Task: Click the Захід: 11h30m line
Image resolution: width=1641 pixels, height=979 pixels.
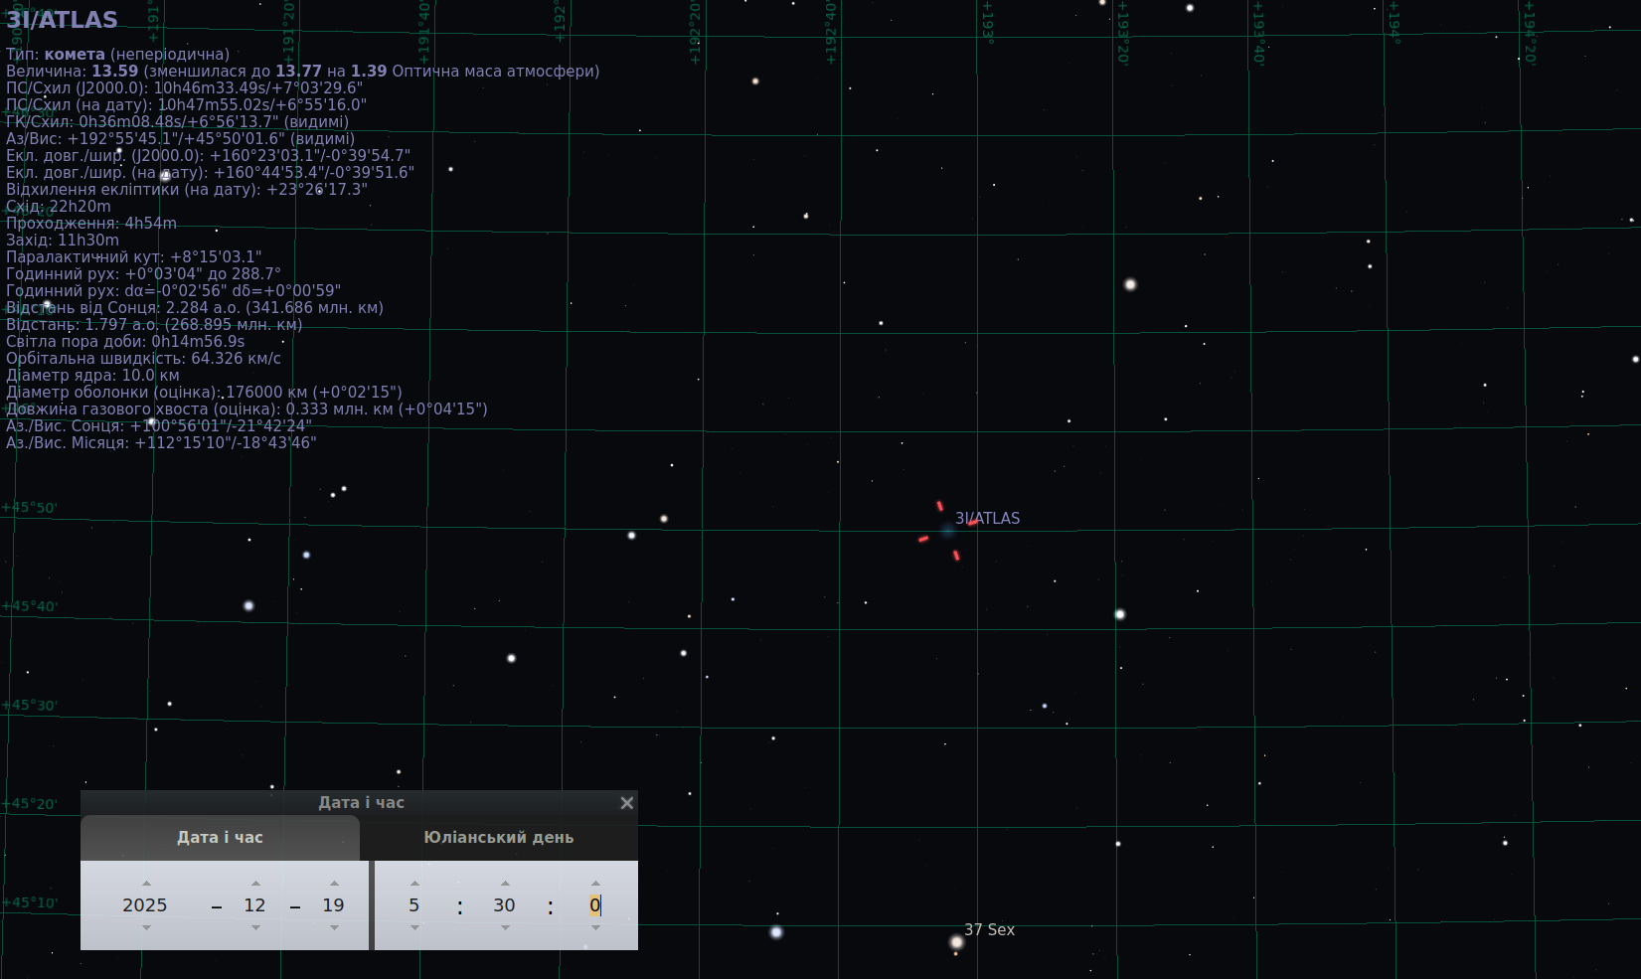Action: click(x=63, y=241)
